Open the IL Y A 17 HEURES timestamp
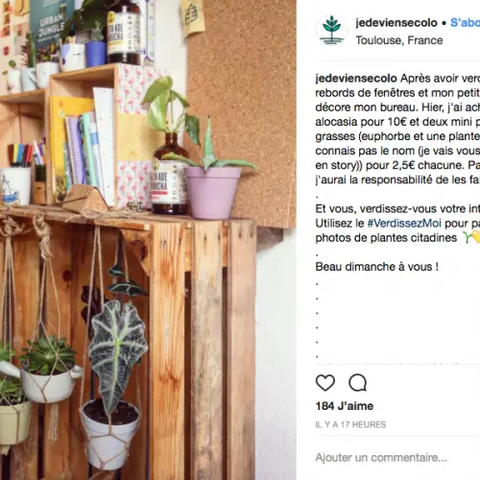This screenshot has height=480, width=480. 350,424
